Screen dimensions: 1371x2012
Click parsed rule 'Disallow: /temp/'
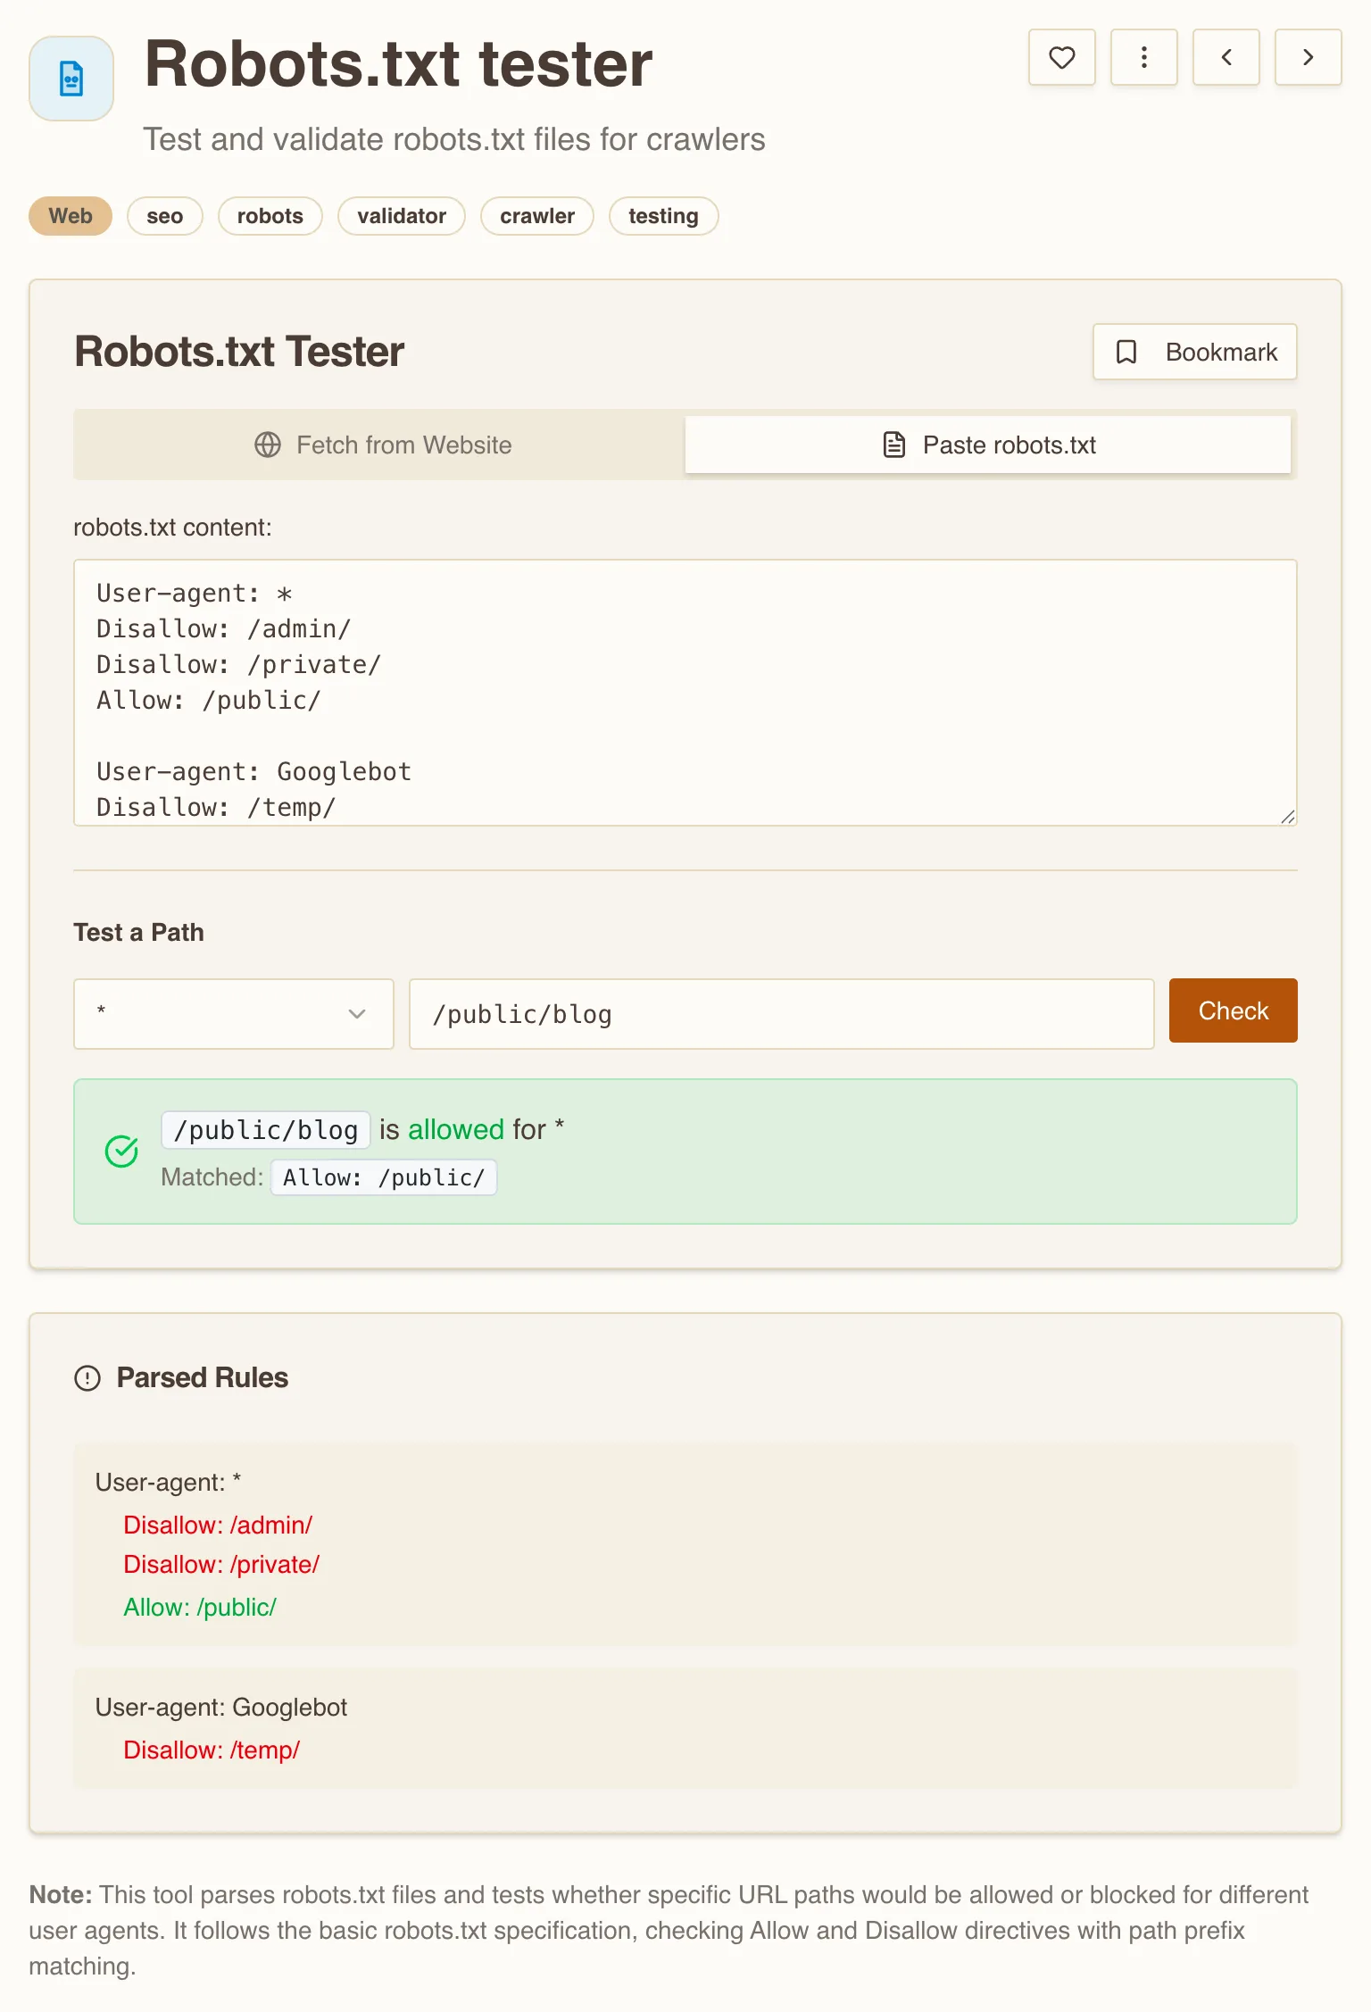(212, 1750)
